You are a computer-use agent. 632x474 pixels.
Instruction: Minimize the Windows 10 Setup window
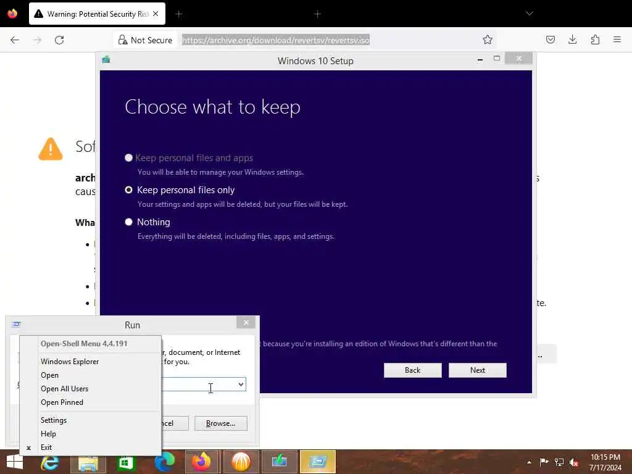pos(480,60)
